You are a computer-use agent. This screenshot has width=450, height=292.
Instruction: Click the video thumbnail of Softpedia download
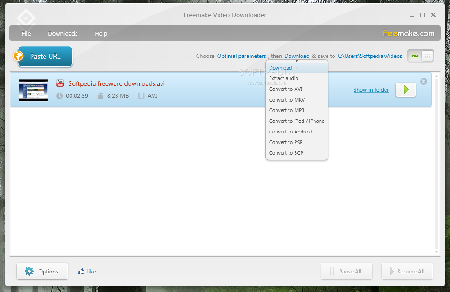(x=33, y=90)
